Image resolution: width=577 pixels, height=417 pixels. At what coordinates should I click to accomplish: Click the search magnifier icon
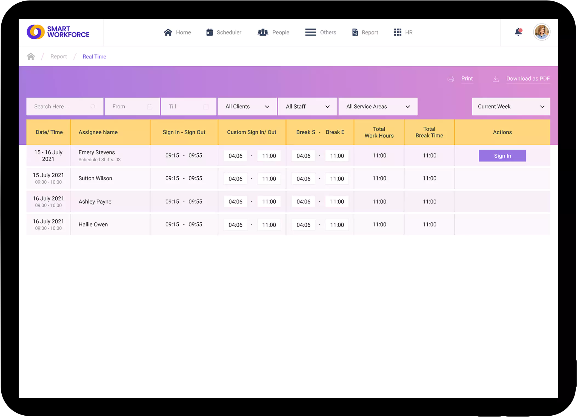(93, 106)
